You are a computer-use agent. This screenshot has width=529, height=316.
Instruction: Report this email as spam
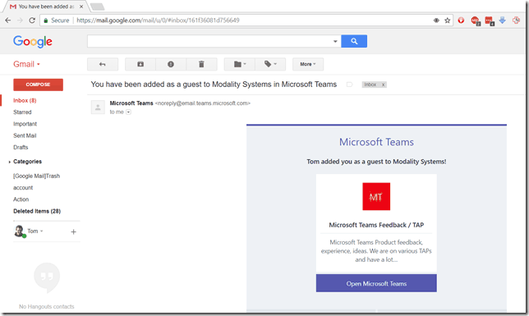[171, 64]
